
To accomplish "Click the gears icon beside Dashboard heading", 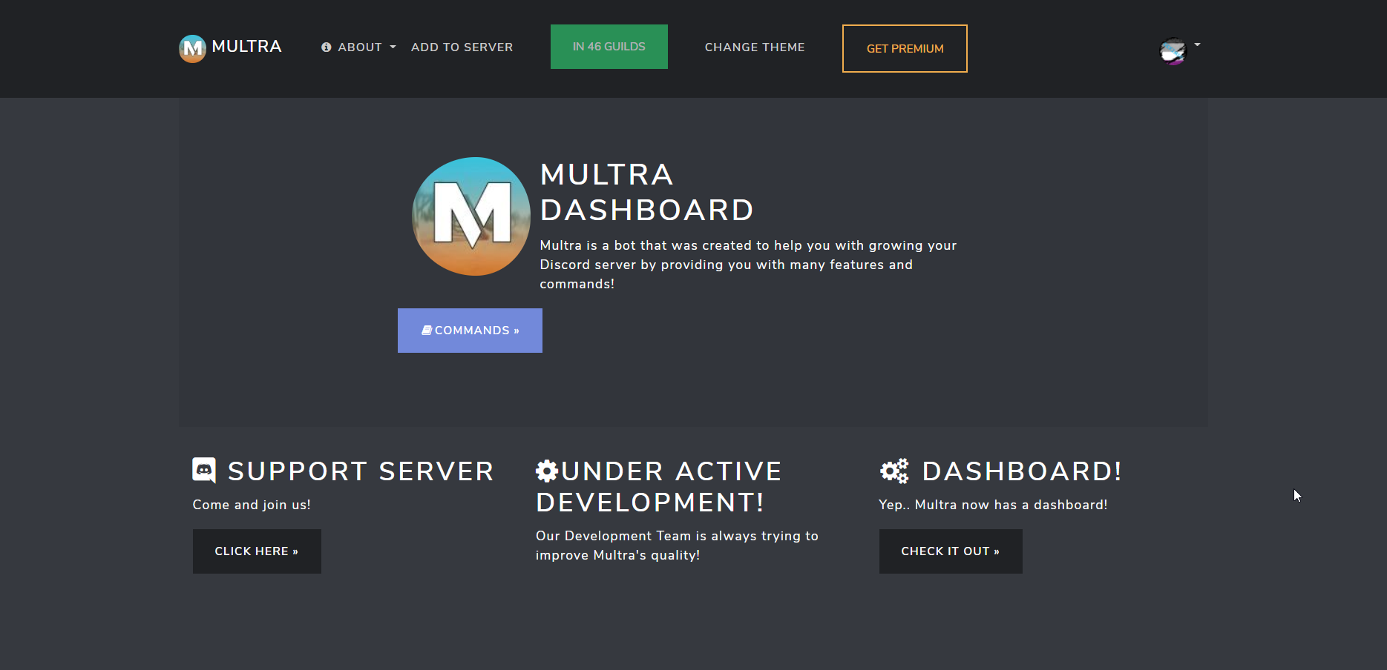I will click(x=894, y=471).
